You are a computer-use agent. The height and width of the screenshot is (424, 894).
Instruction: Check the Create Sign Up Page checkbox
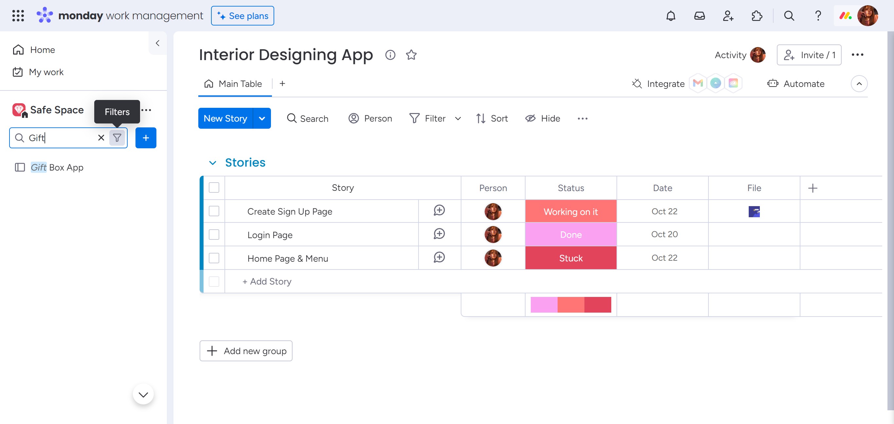pos(214,211)
